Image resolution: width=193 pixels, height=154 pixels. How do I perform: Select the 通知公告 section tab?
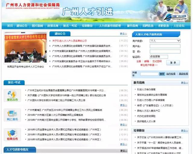click(60, 34)
